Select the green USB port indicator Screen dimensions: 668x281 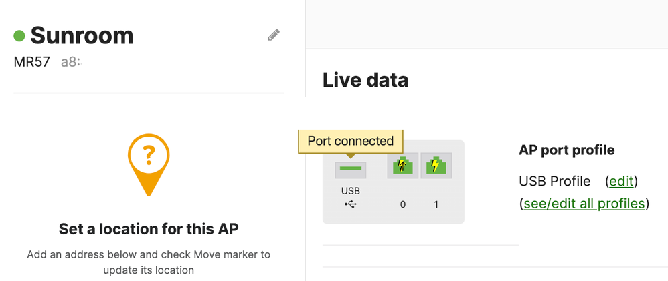[x=351, y=168]
